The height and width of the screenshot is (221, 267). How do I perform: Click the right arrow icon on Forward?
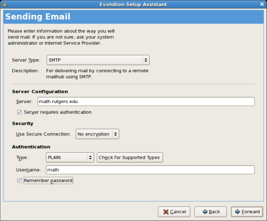237,212
